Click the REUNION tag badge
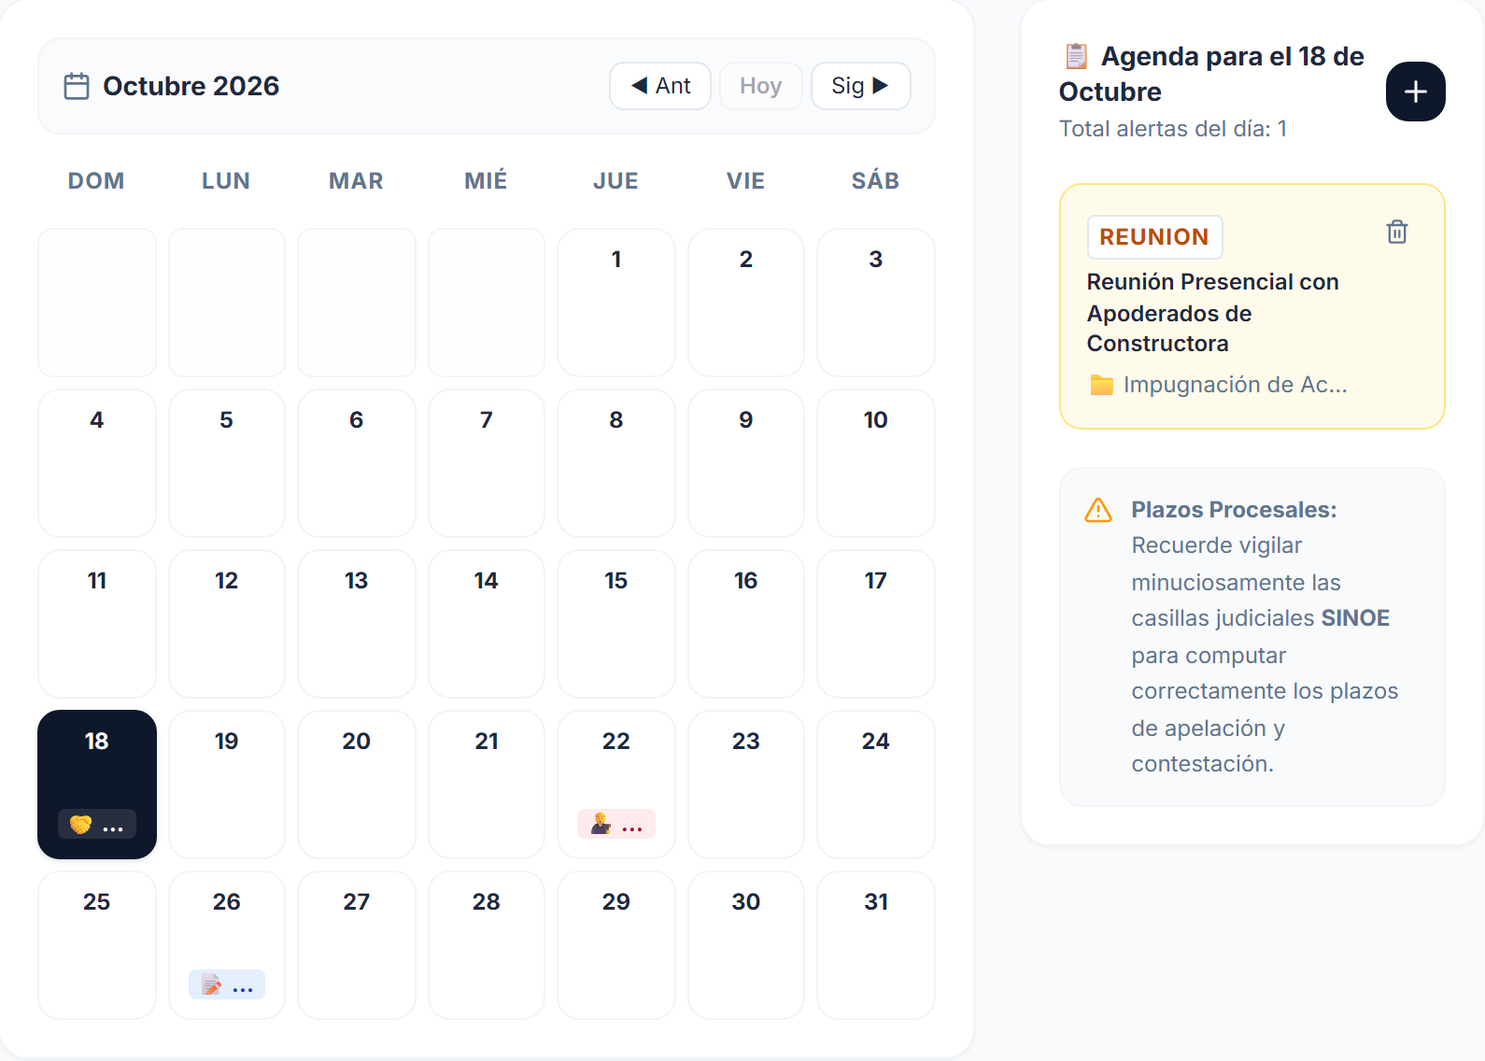The width and height of the screenshot is (1485, 1061). pos(1154,237)
